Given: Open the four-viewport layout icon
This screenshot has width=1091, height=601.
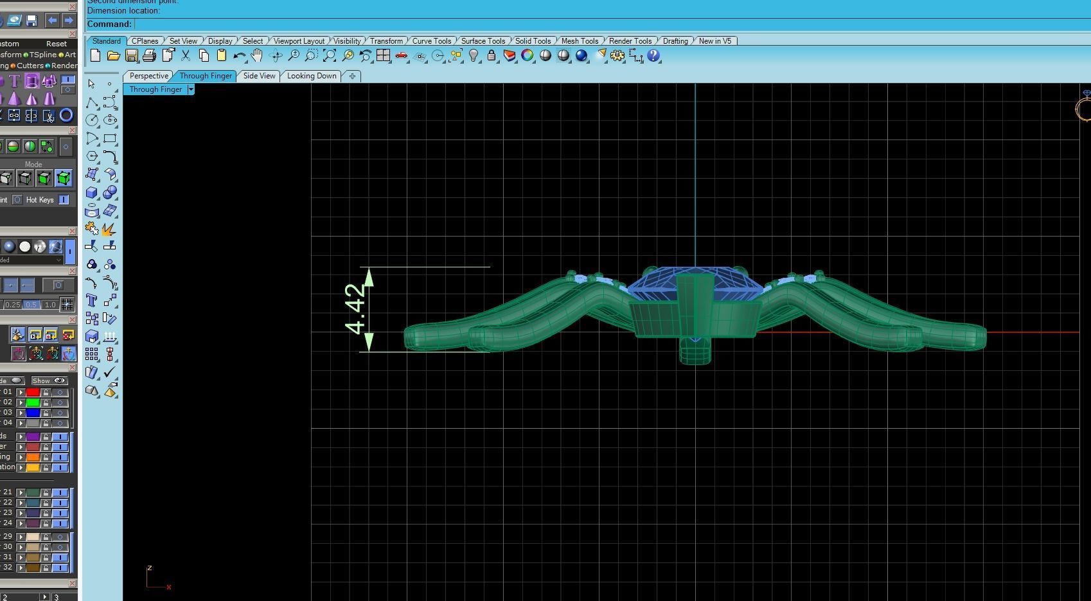Looking at the screenshot, I should [384, 56].
